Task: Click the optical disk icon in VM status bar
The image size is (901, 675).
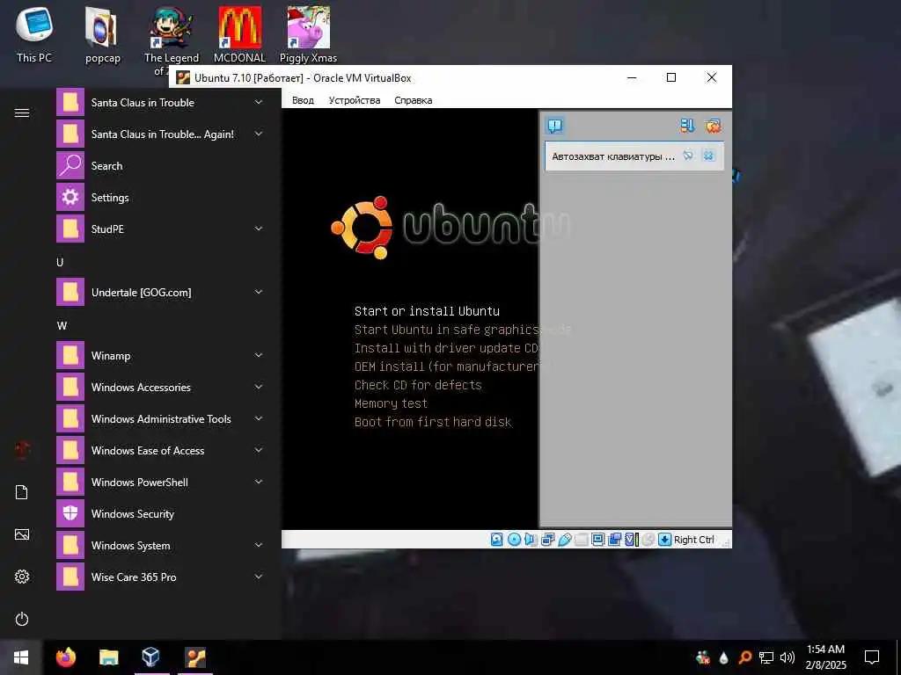Action: (x=514, y=540)
